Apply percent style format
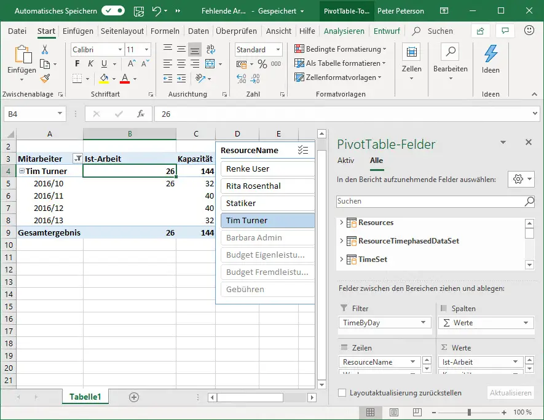 [x=262, y=64]
